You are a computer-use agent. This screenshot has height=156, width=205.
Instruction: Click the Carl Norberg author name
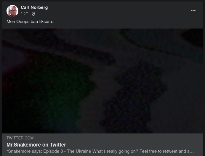(34, 7)
